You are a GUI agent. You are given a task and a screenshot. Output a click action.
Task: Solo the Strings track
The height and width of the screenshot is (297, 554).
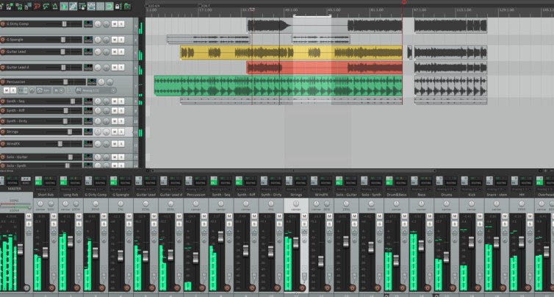pos(121,132)
